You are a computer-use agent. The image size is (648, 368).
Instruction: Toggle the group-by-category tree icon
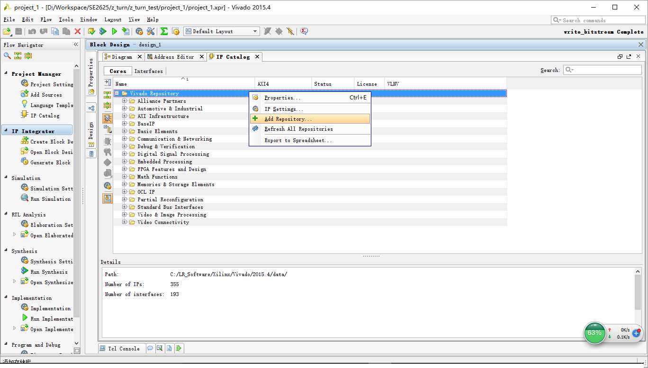(x=108, y=129)
